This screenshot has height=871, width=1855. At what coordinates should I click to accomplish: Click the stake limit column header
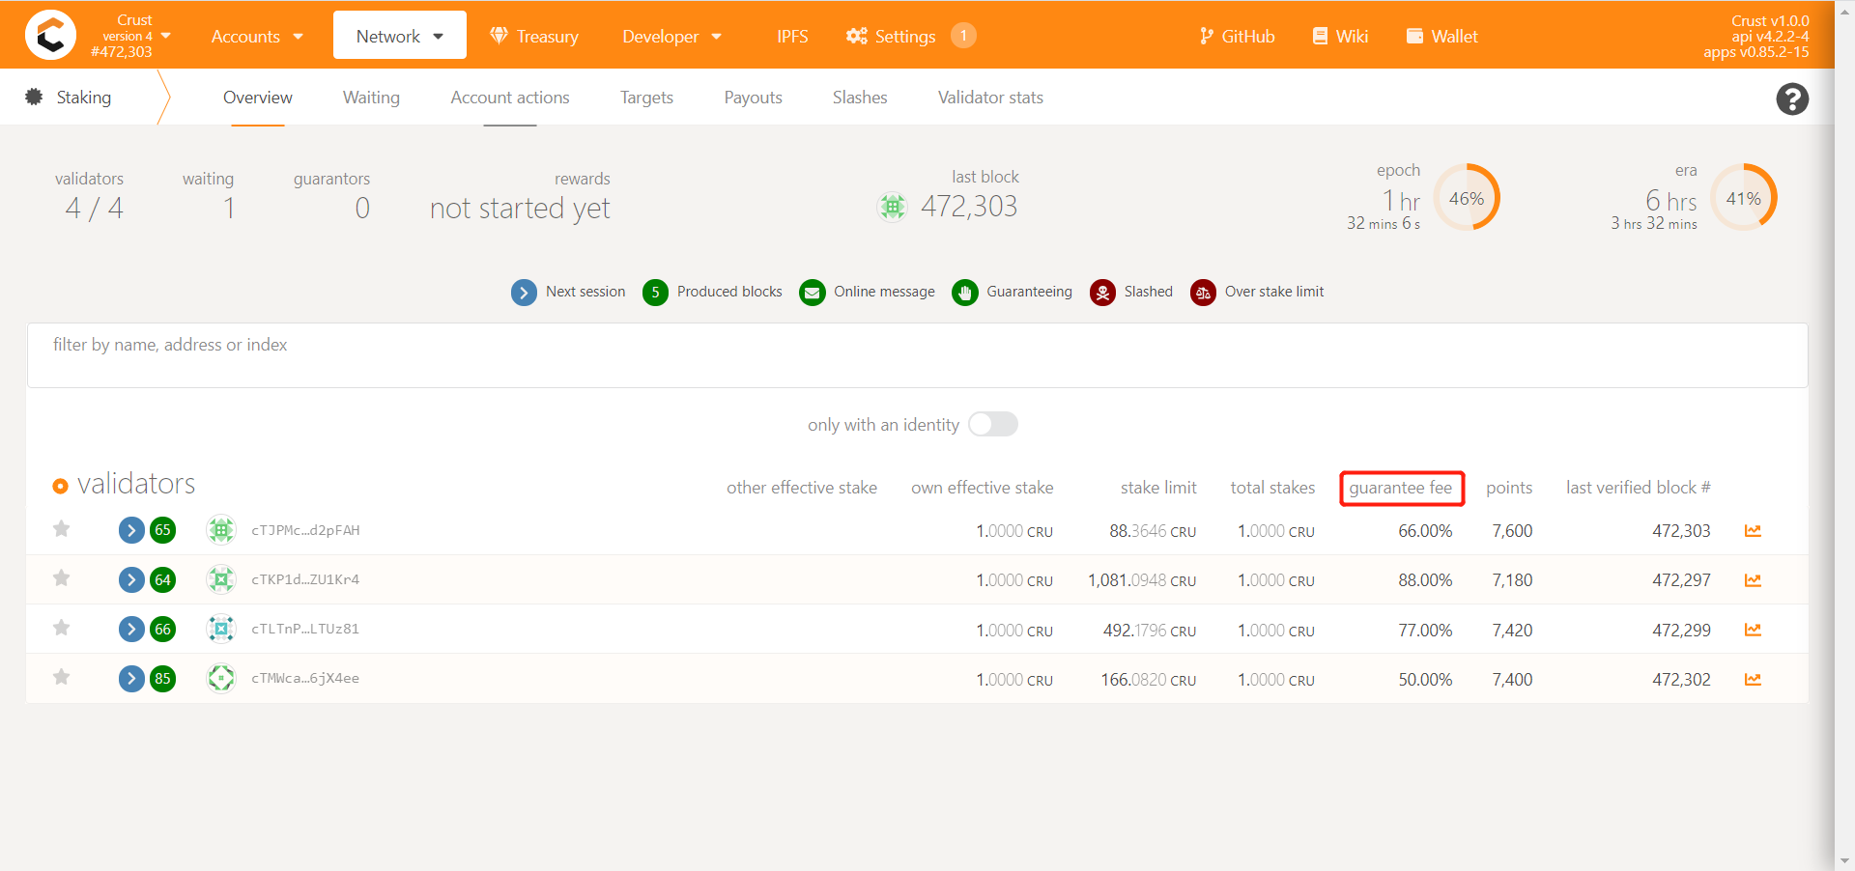(x=1158, y=488)
